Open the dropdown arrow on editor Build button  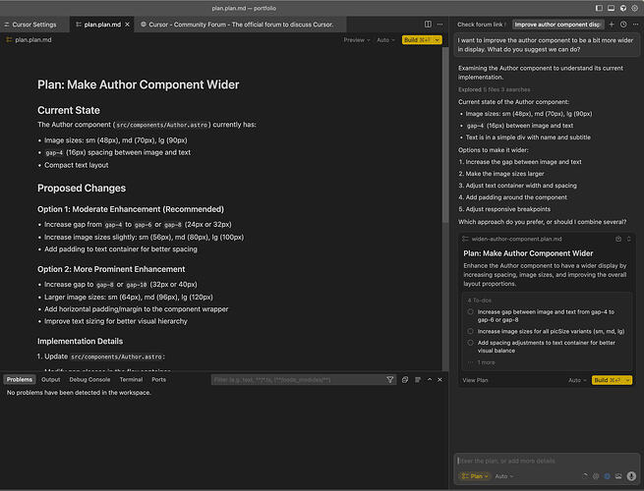pyautogui.click(x=438, y=40)
